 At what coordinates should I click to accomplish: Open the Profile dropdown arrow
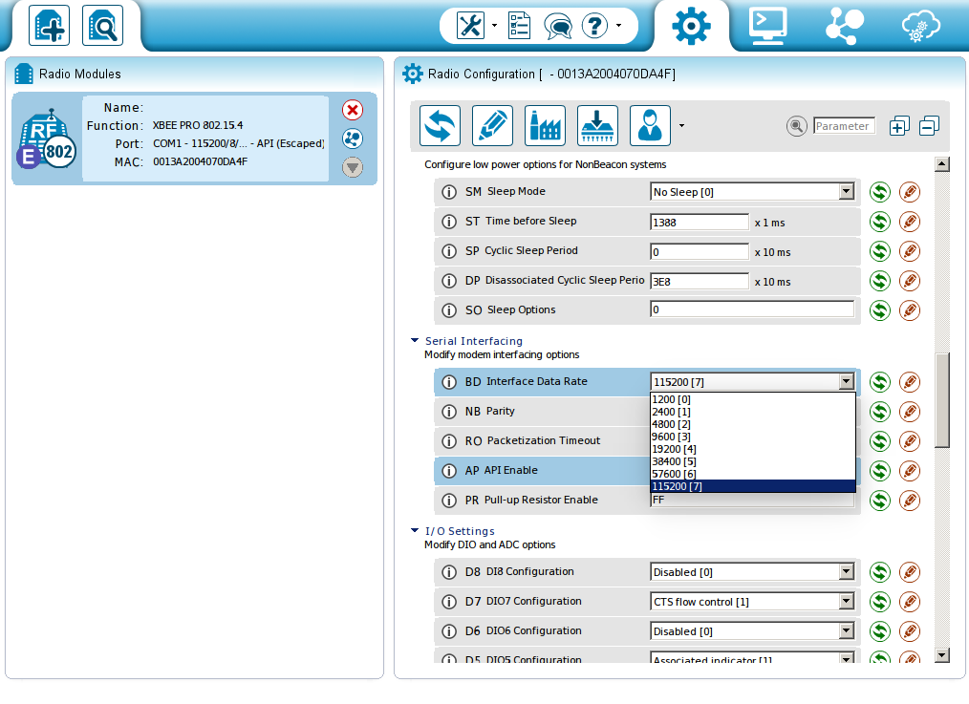[681, 126]
